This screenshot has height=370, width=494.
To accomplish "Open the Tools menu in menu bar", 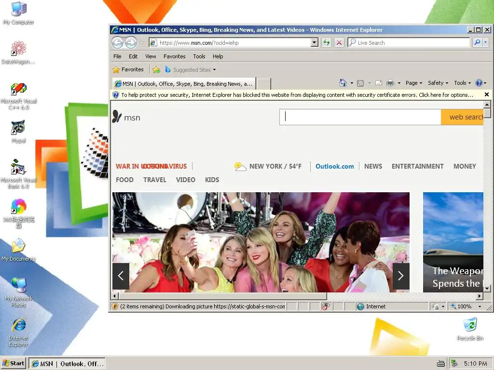I will point(199,56).
